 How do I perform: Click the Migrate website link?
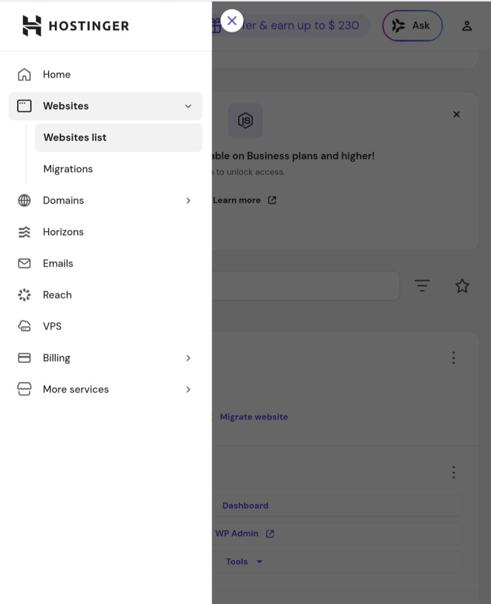coord(254,416)
